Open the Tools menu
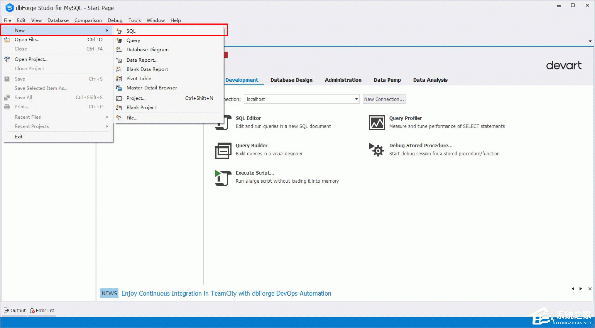595x328 pixels. point(134,20)
